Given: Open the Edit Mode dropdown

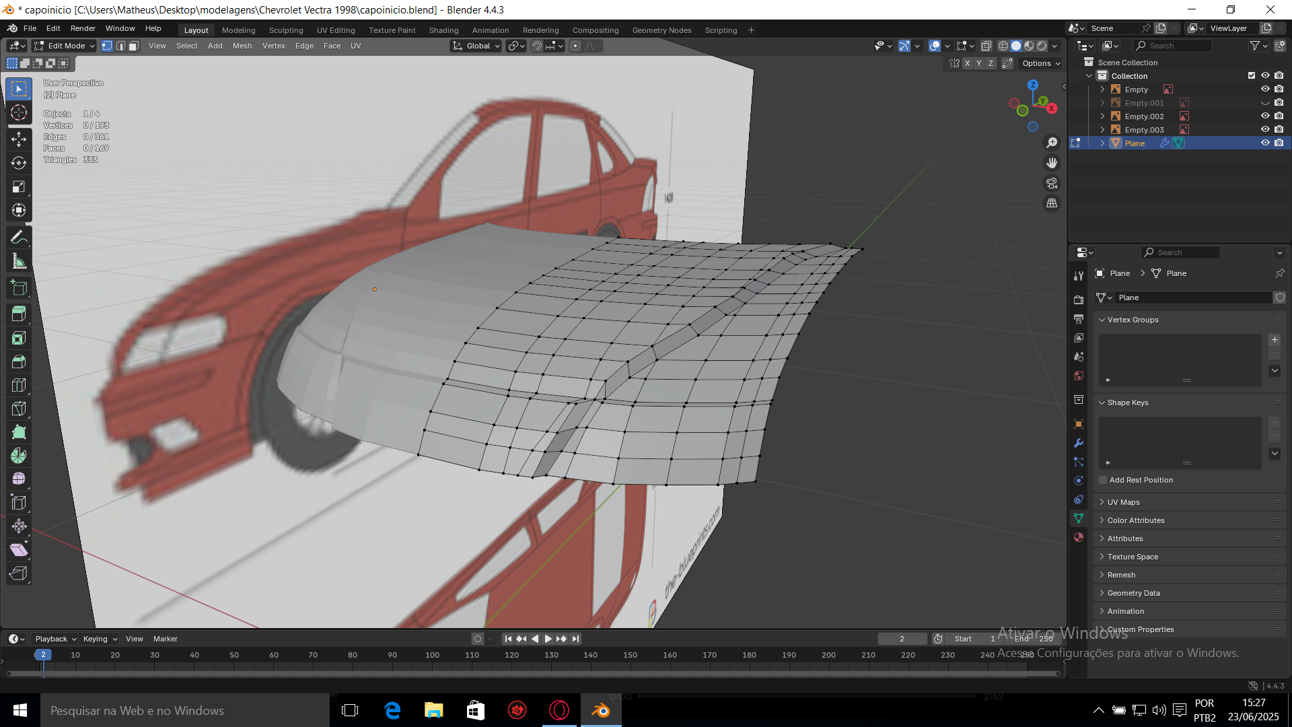Looking at the screenshot, I should [x=65, y=46].
